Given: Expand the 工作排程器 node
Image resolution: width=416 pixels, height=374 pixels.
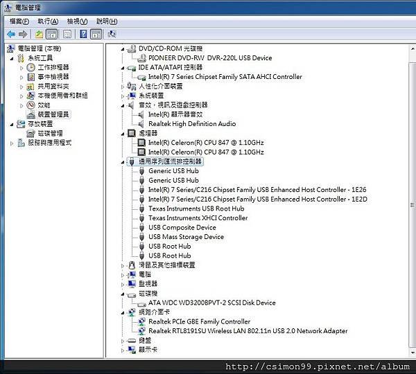Looking at the screenshot, I should click(x=21, y=68).
